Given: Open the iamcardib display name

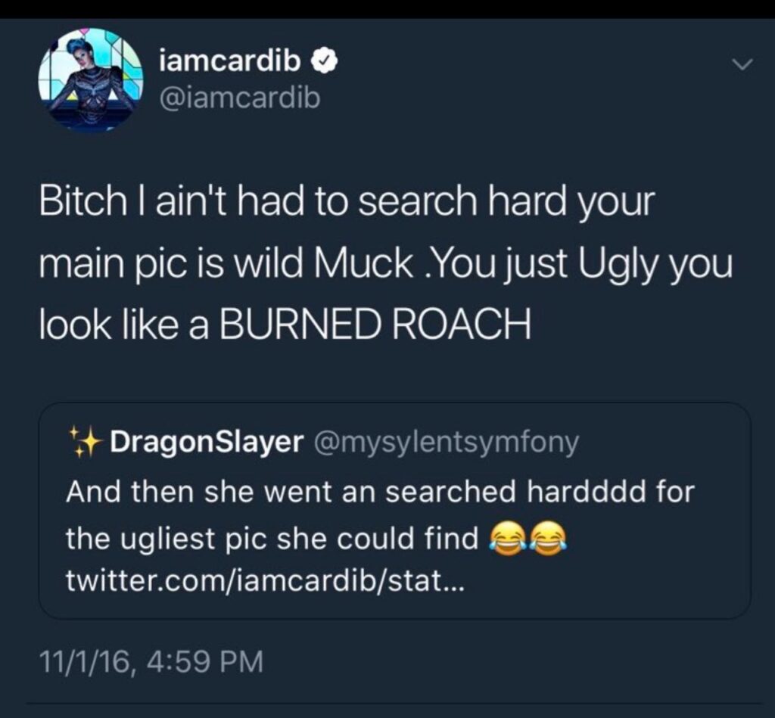Looking at the screenshot, I should (230, 61).
